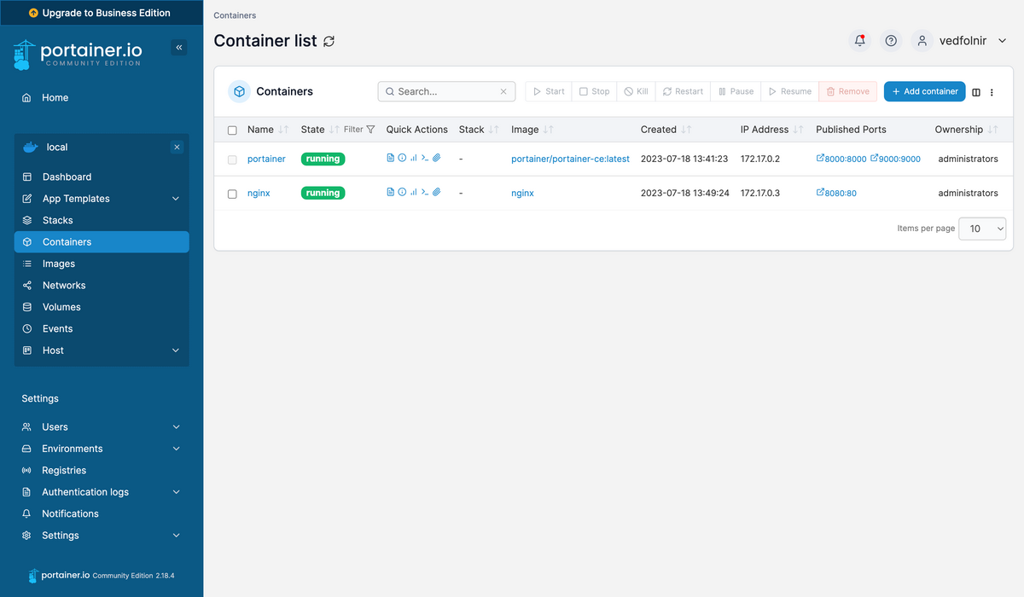
Task: Open the portainer container name link
Action: coord(266,159)
